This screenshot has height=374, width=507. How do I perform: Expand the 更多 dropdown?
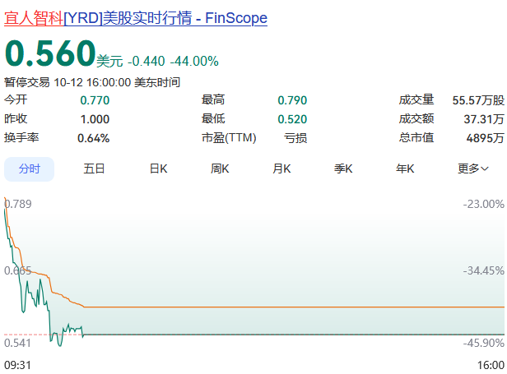473,169
